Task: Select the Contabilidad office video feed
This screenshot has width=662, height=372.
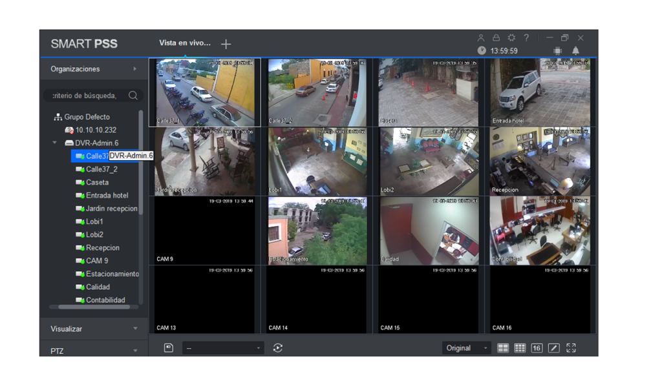Action: [540, 231]
